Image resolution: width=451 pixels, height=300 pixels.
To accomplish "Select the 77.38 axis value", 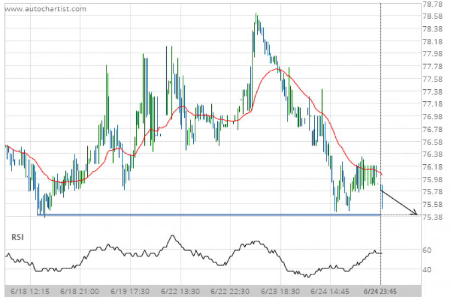I will [432, 92].
